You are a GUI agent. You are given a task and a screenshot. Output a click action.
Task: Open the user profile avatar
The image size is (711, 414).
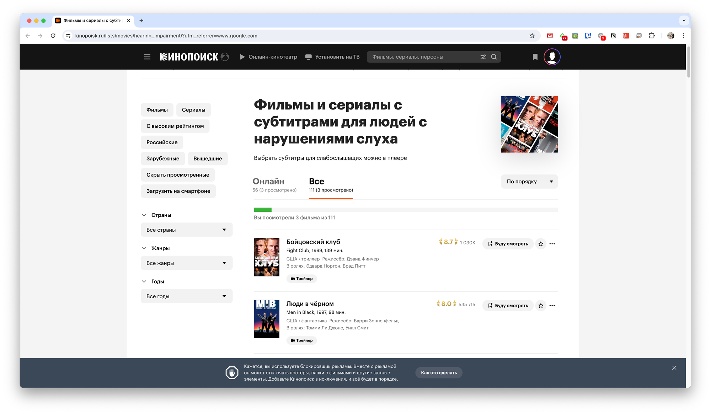552,57
